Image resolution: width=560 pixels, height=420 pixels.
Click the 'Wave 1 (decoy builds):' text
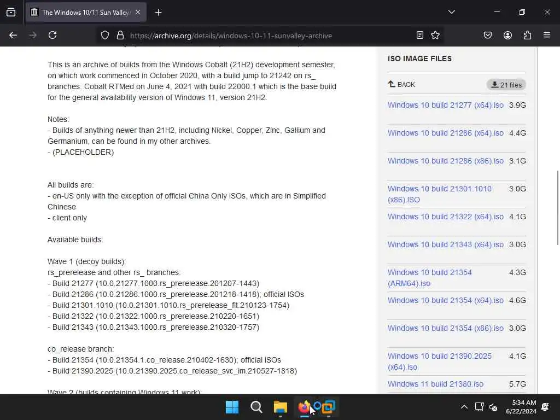pyautogui.click(x=87, y=261)
